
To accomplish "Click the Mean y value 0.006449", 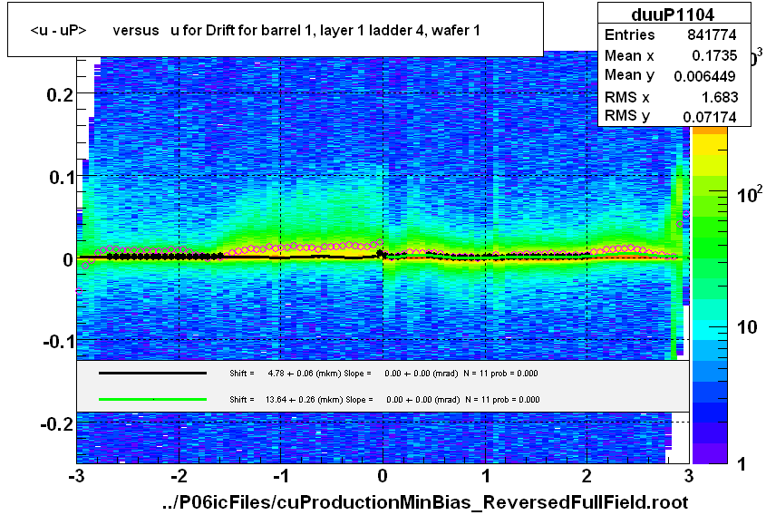I will point(704,76).
